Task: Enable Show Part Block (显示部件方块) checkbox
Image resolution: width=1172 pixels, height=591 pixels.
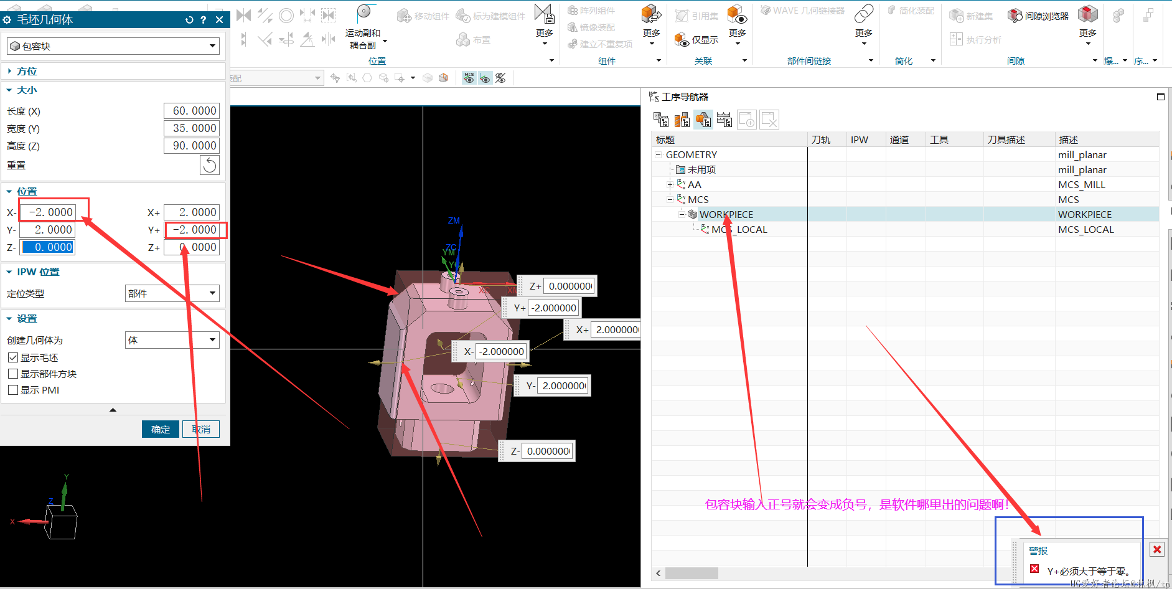Action: pyautogui.click(x=13, y=374)
